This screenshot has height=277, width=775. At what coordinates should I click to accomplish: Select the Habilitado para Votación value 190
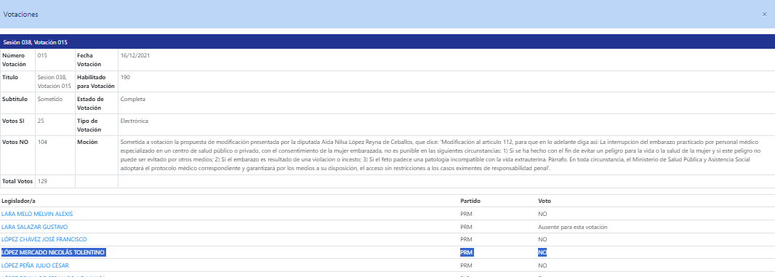(125, 77)
